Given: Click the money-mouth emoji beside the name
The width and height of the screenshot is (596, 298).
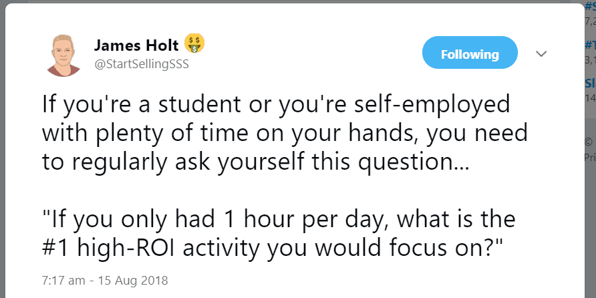Looking at the screenshot, I should (x=195, y=45).
